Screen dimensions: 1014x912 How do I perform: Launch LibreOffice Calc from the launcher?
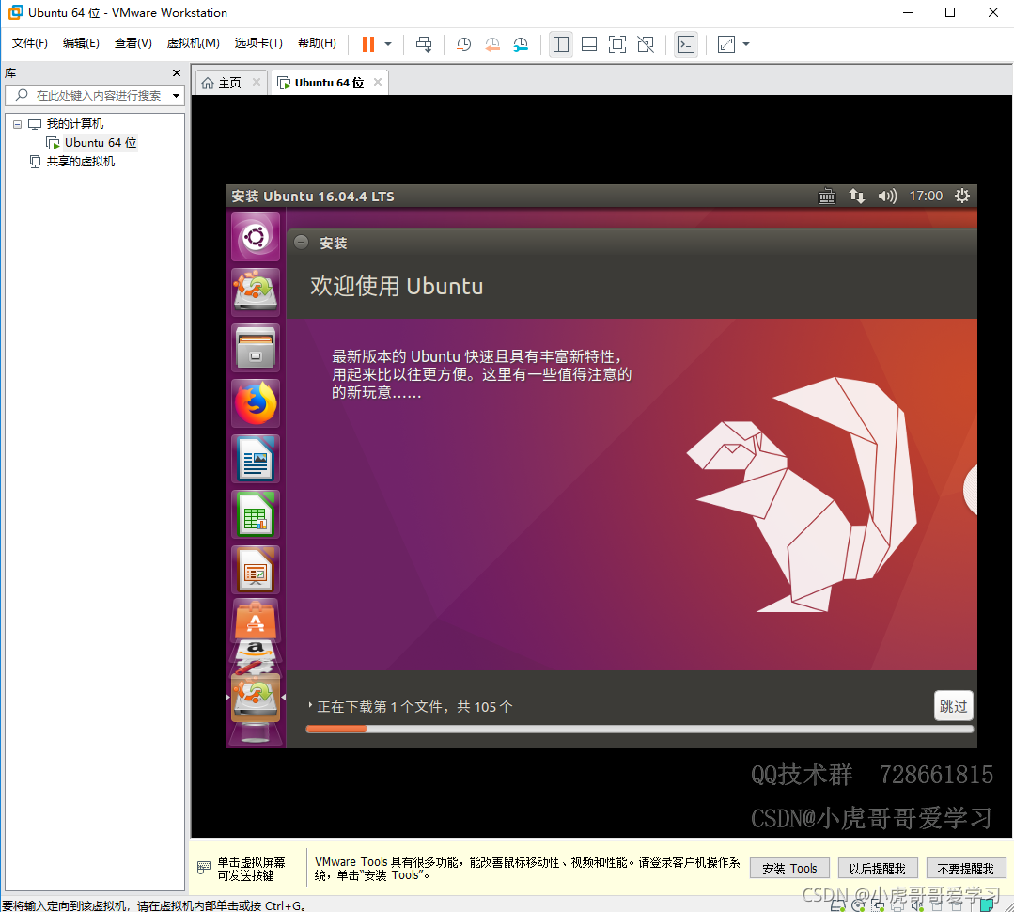tap(256, 514)
